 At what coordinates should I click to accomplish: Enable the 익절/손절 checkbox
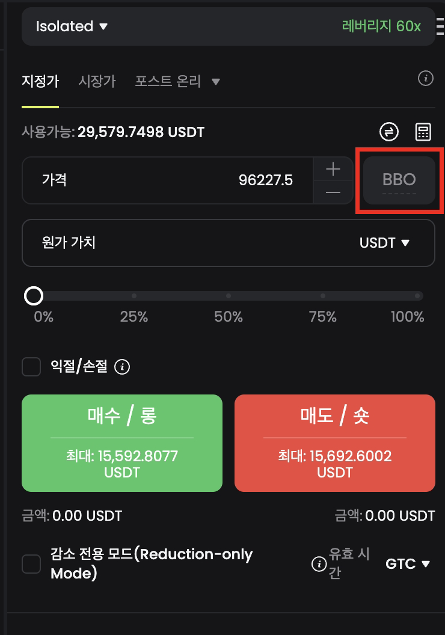(31, 367)
